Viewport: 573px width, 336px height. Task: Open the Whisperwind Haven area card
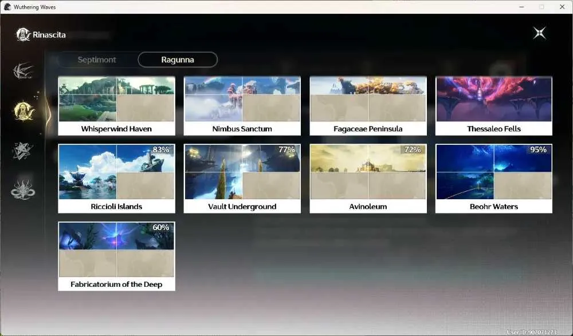pyautogui.click(x=116, y=106)
